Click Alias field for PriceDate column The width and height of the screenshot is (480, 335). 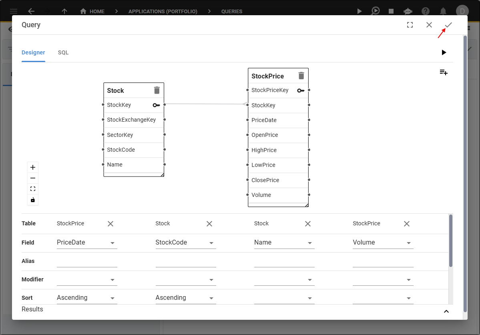click(87, 261)
